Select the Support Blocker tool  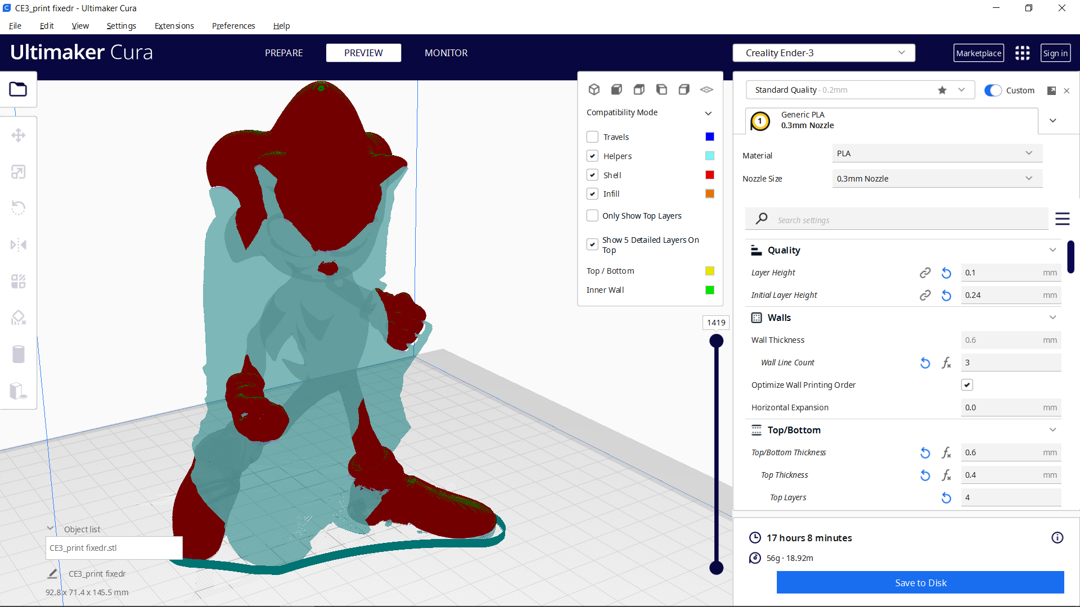[18, 318]
